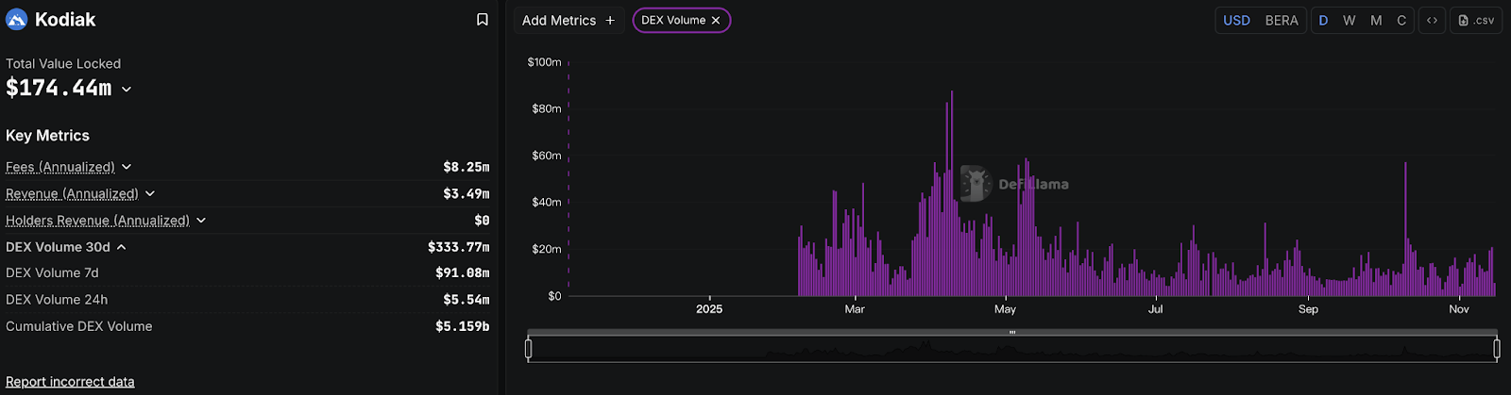Switch denomination to USD

coord(1236,21)
